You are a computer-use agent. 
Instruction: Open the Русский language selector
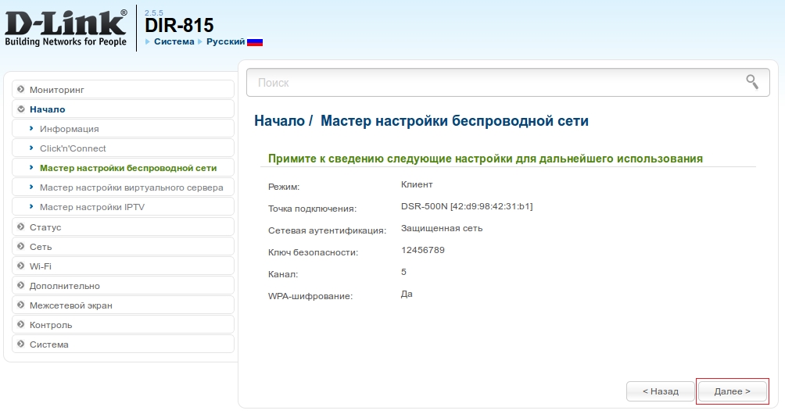tap(224, 41)
